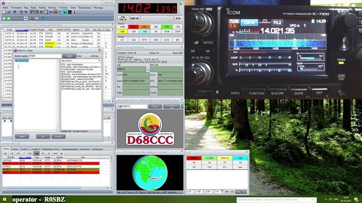Toggle the 28 MHz band filter in cluster

(62, 153)
